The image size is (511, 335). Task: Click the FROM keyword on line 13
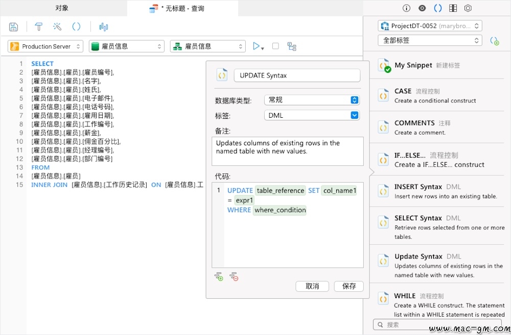(x=40, y=167)
